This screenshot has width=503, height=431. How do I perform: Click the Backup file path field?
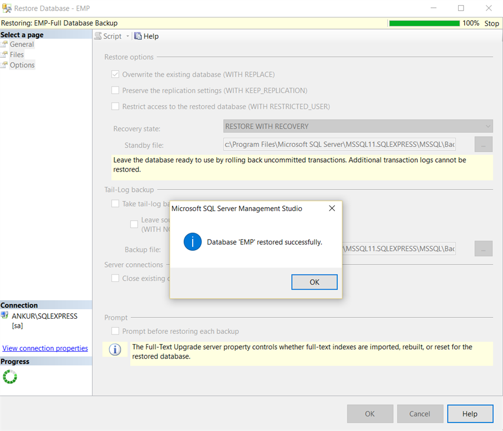point(399,249)
